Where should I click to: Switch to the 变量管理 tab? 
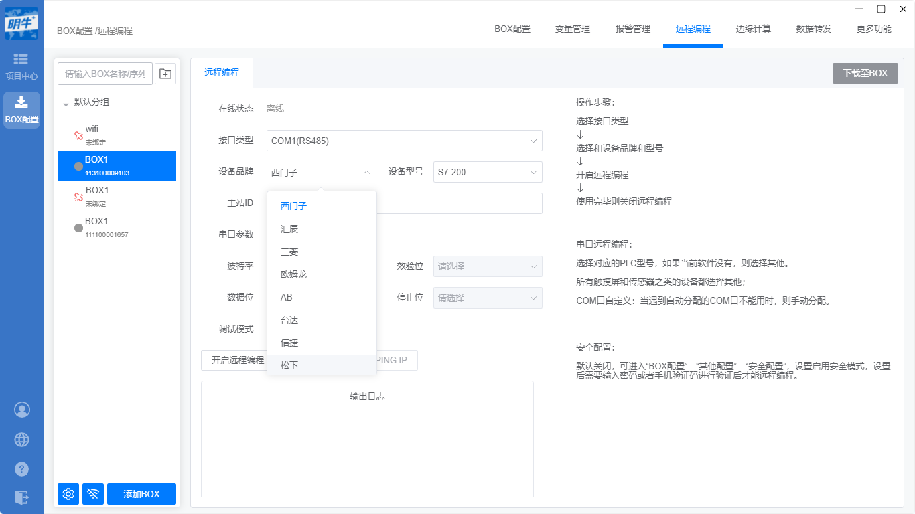click(x=572, y=29)
